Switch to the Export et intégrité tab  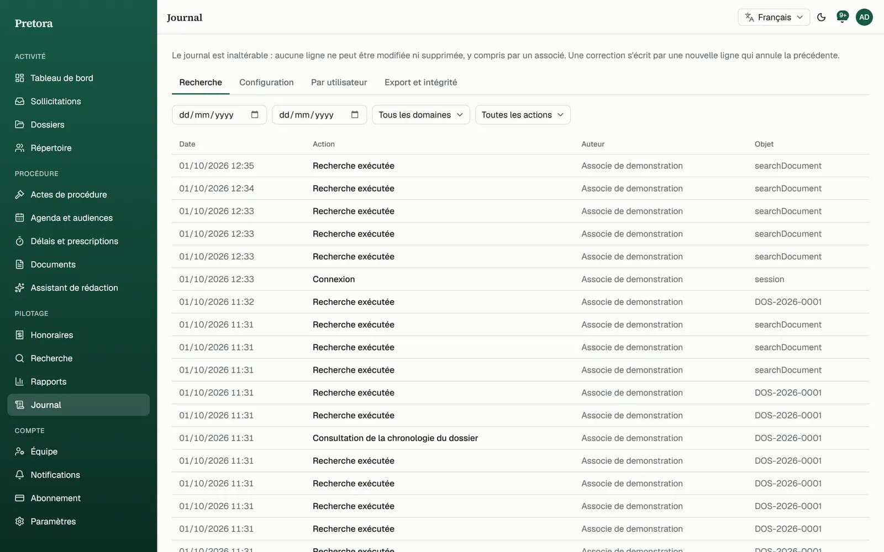click(420, 82)
